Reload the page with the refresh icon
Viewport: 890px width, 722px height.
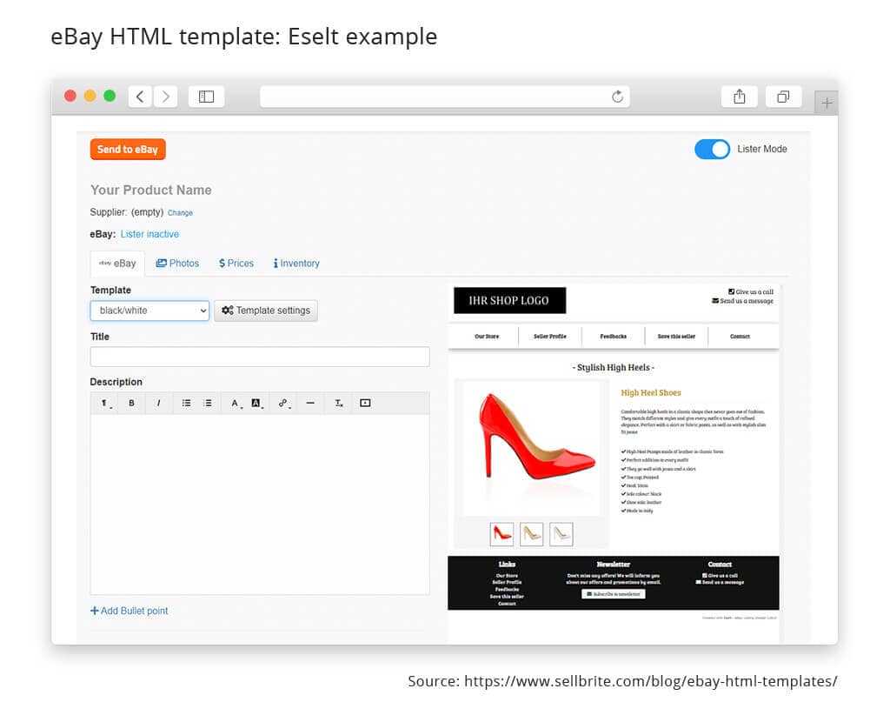coord(617,97)
